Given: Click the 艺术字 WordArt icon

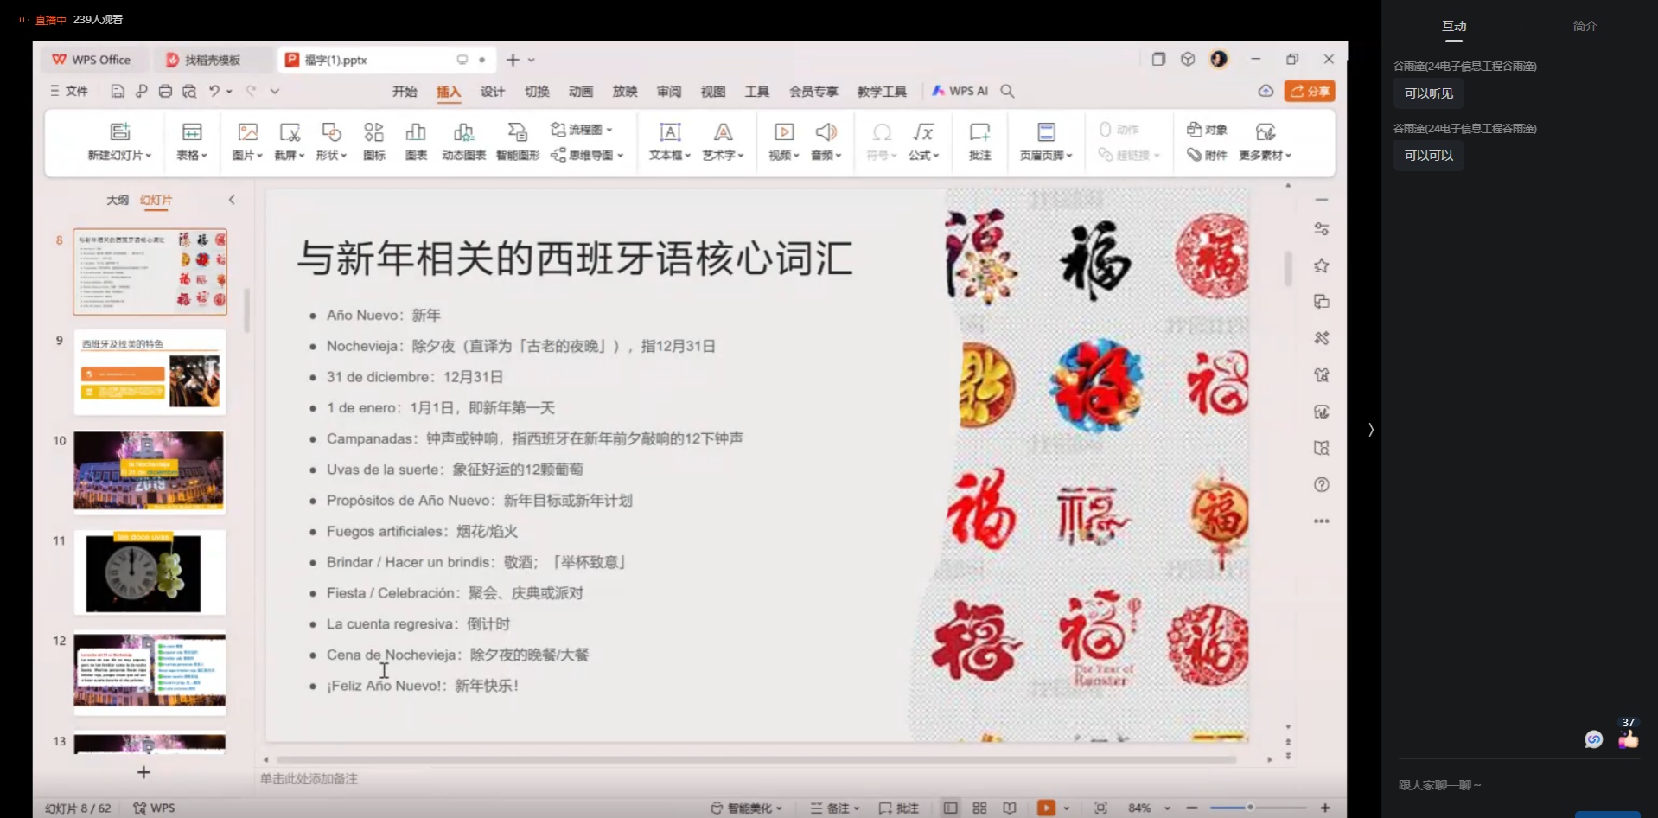Looking at the screenshot, I should (723, 132).
